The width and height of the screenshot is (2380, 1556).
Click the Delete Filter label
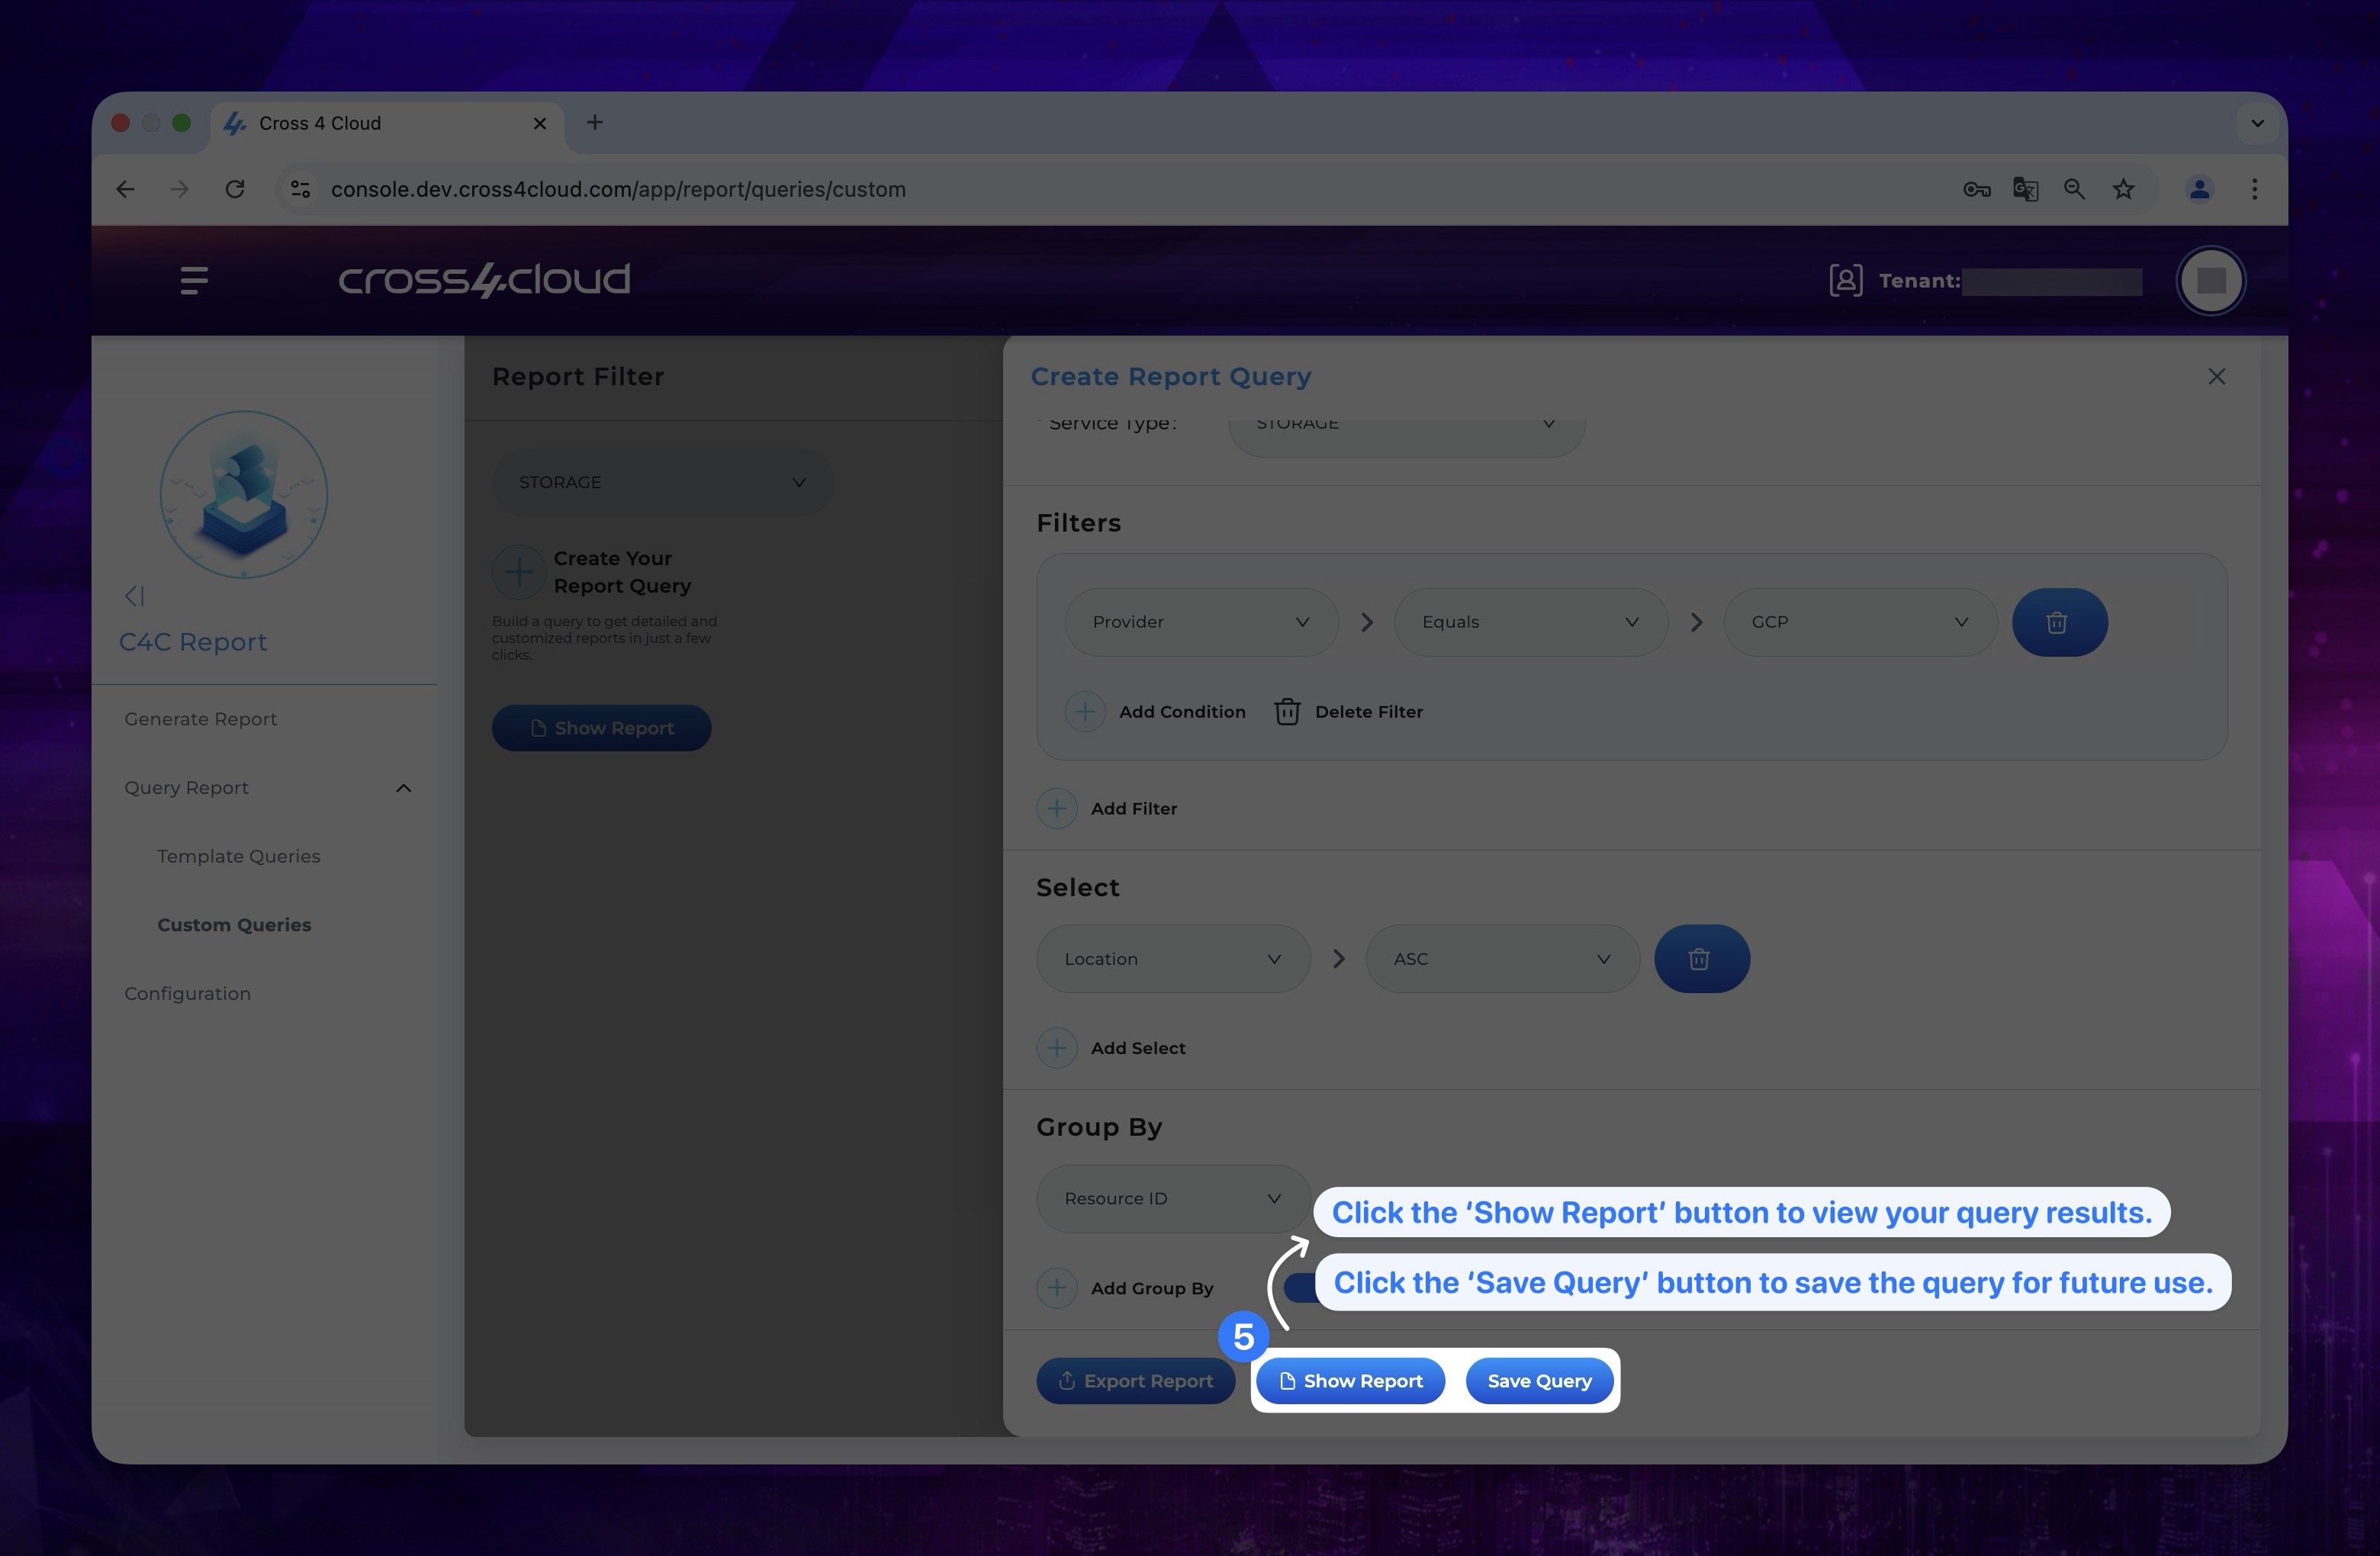[1368, 712]
